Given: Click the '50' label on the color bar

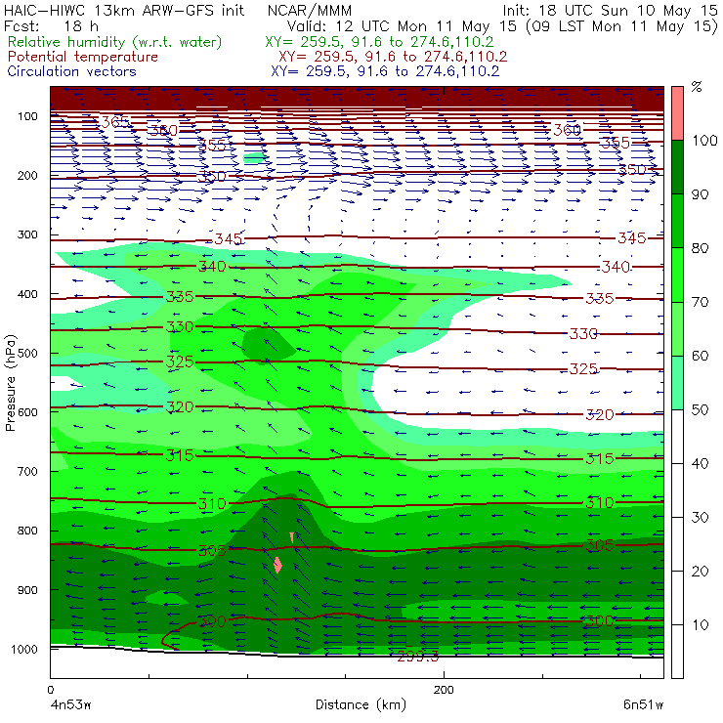Looking at the screenshot, I should pos(700,410).
